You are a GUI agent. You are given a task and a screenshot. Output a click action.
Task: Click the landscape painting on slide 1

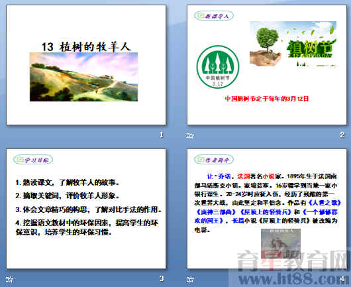(x=83, y=77)
